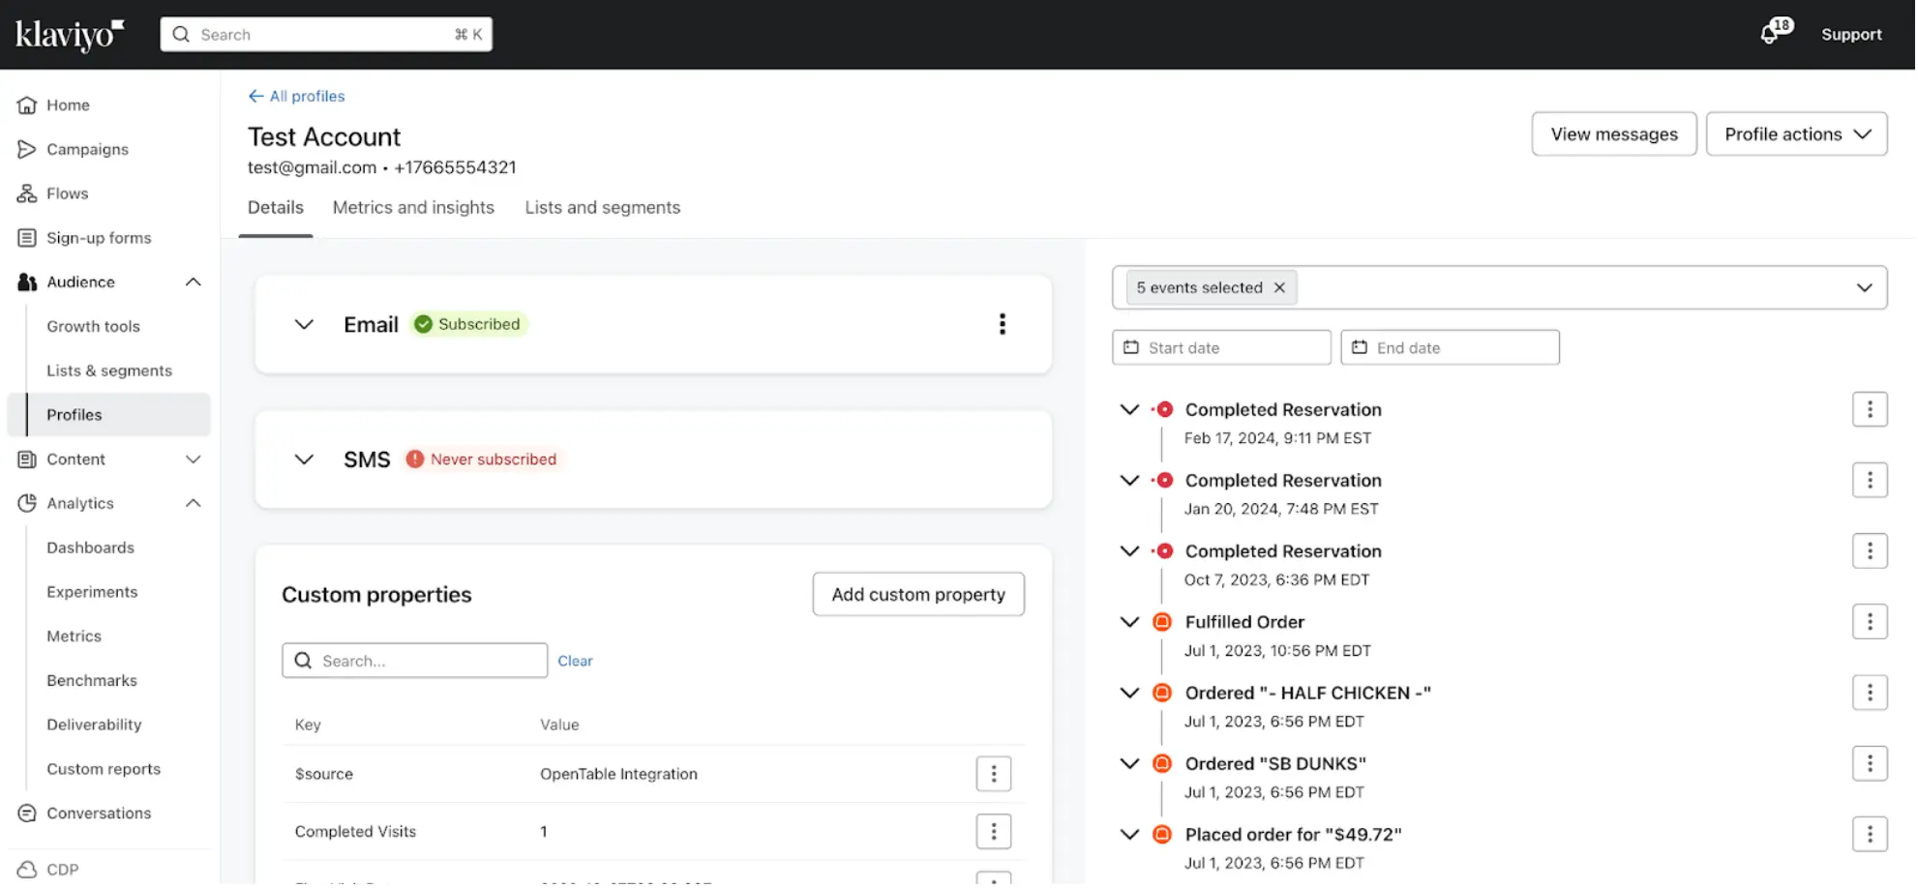Open options for Ordered "SB DUNKS" event
The width and height of the screenshot is (1918, 888).
pyautogui.click(x=1869, y=764)
